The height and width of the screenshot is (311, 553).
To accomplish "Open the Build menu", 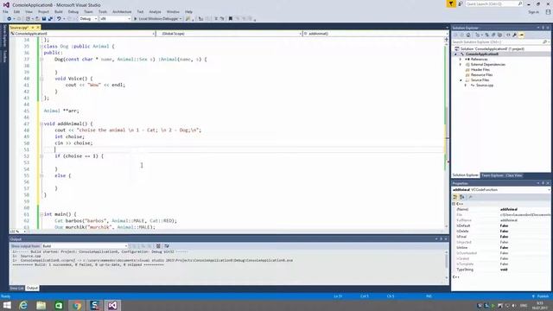I will [x=59, y=11].
